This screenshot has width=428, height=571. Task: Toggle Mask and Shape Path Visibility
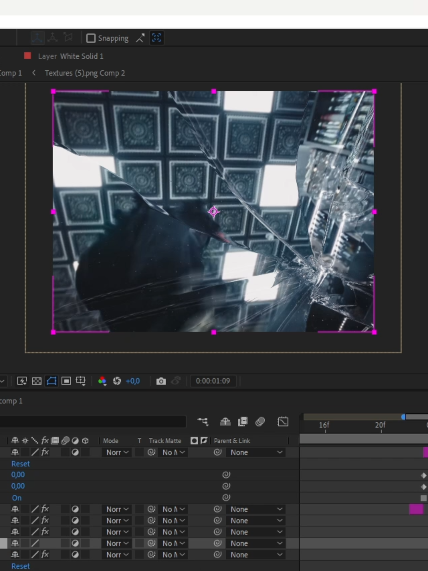coord(51,381)
